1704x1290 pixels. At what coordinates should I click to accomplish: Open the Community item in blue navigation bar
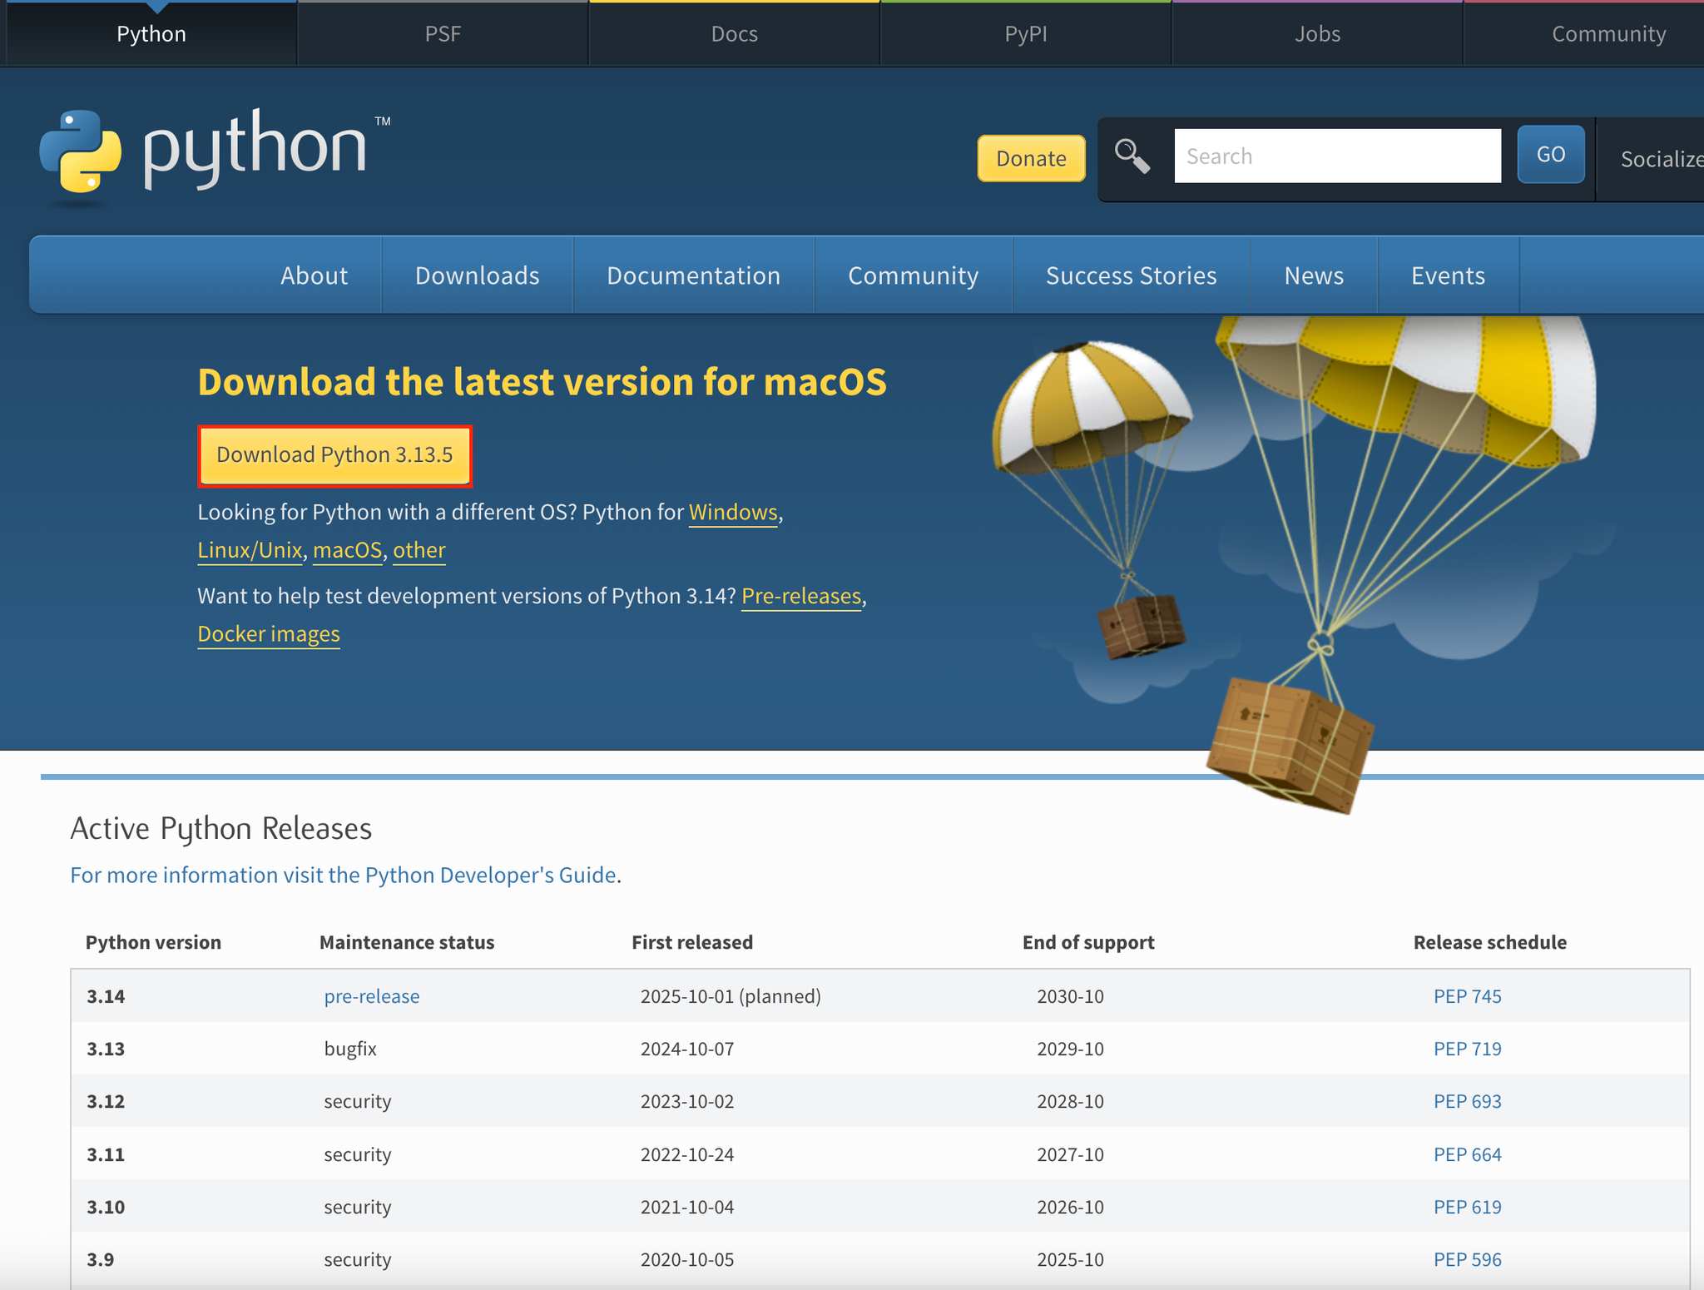914,275
